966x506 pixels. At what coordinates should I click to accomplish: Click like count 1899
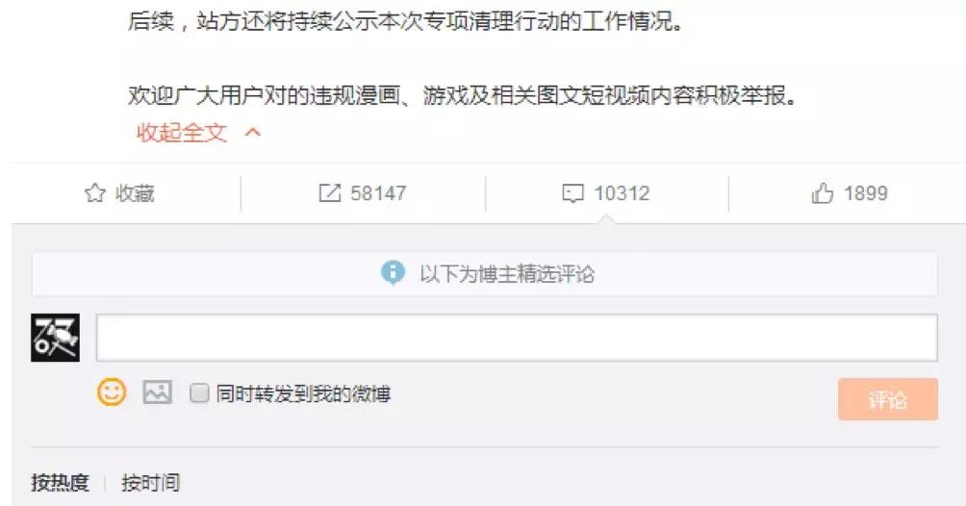coord(866,193)
